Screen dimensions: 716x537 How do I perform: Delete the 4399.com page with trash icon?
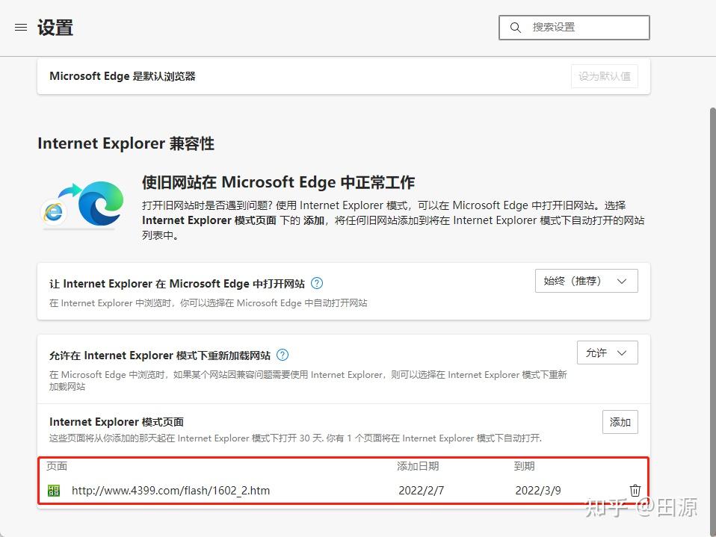(x=635, y=491)
